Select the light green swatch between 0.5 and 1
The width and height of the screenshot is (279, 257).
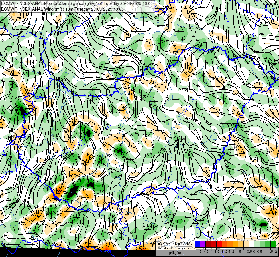262,244
